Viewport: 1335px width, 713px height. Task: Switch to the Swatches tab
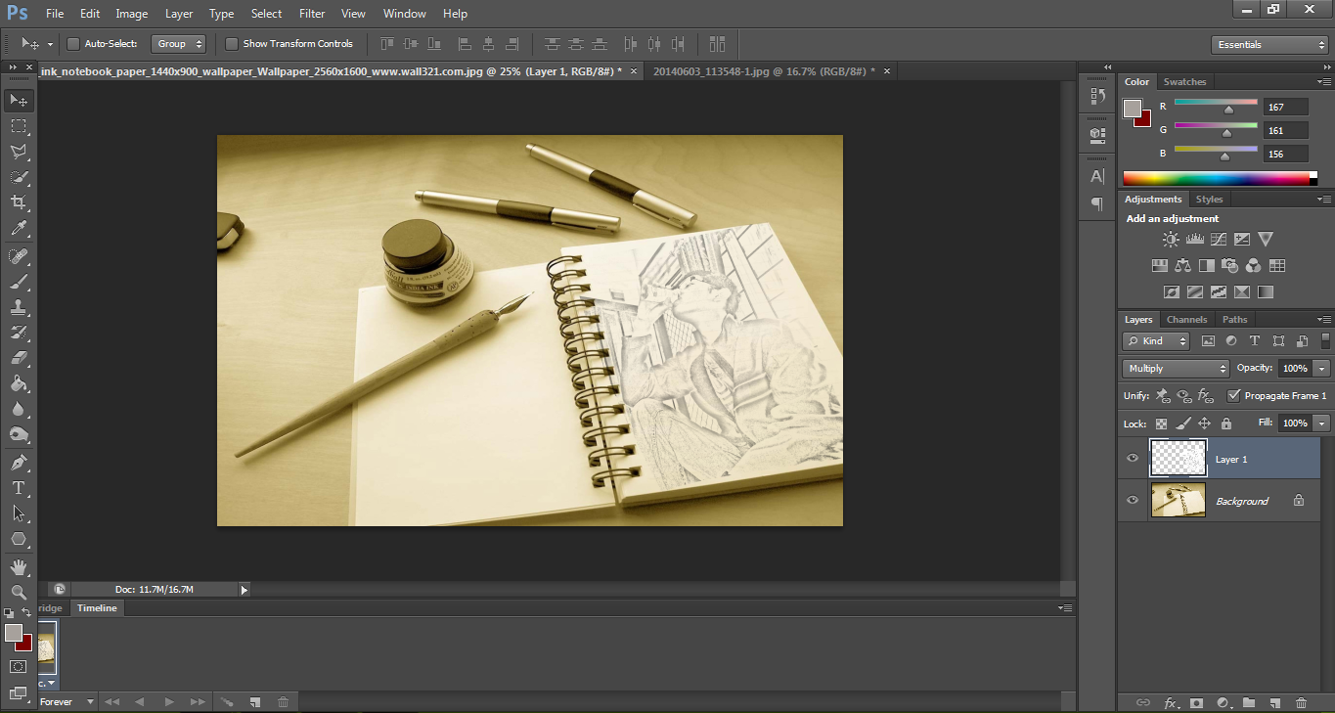(1184, 82)
